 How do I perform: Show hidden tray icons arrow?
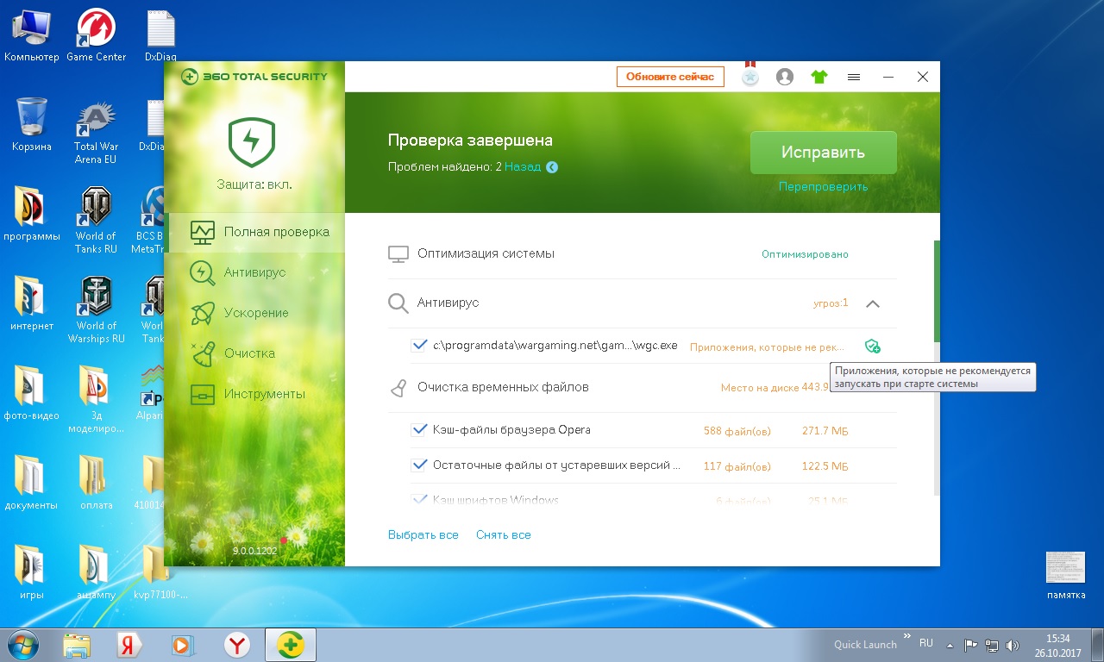pyautogui.click(x=950, y=644)
